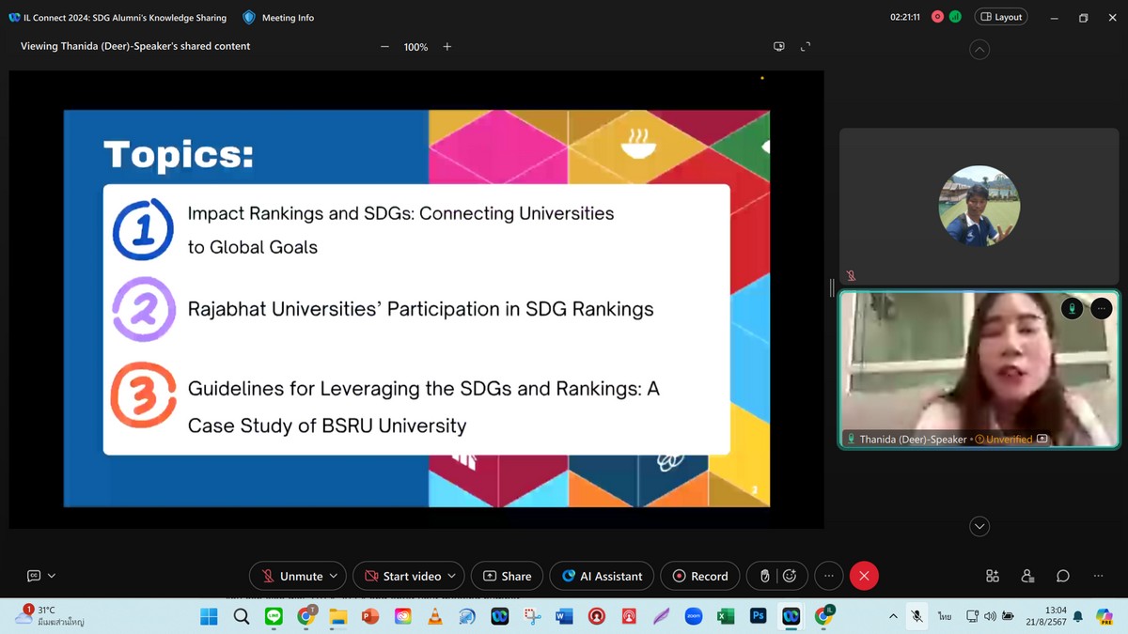The image size is (1128, 634).
Task: Unmute the microphone in the meeting controls
Action: pos(291,576)
